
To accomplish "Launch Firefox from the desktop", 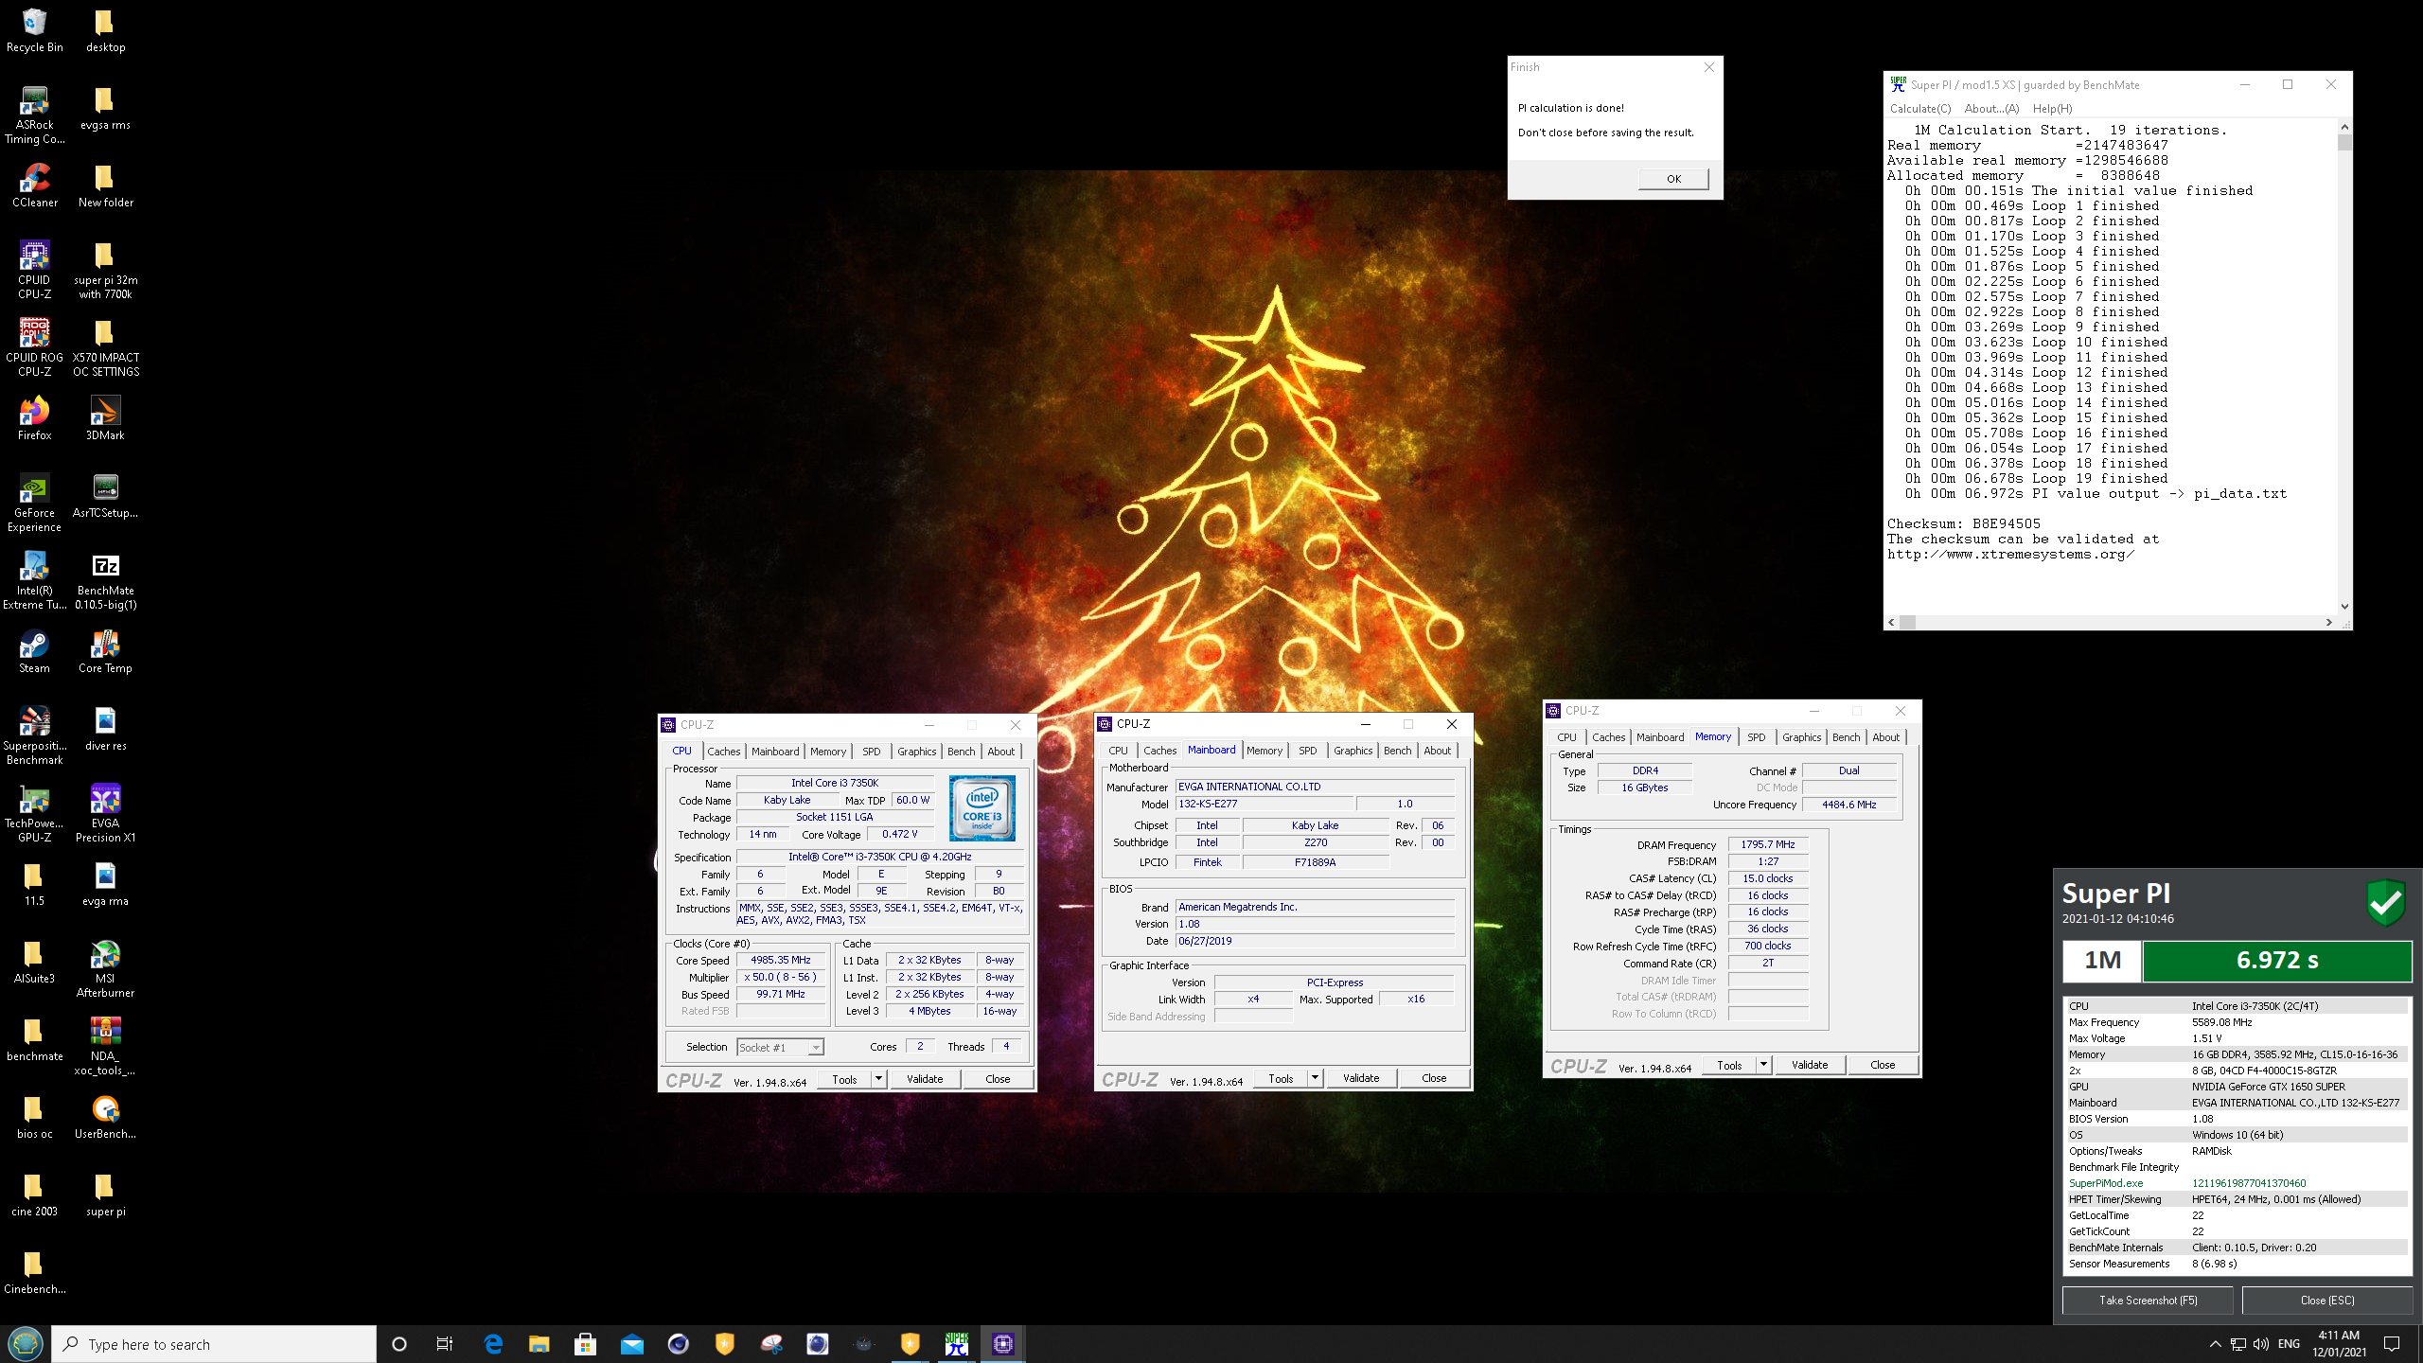I will coord(34,418).
